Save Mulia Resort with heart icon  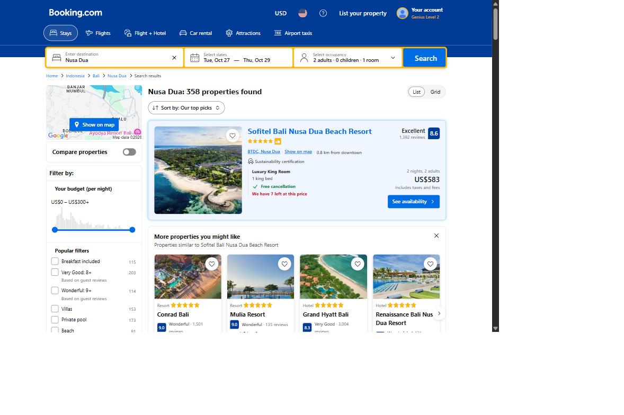(x=284, y=264)
